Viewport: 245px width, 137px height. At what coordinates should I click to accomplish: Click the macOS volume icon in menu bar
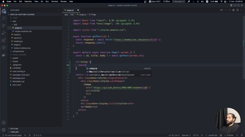(x=203, y=2)
